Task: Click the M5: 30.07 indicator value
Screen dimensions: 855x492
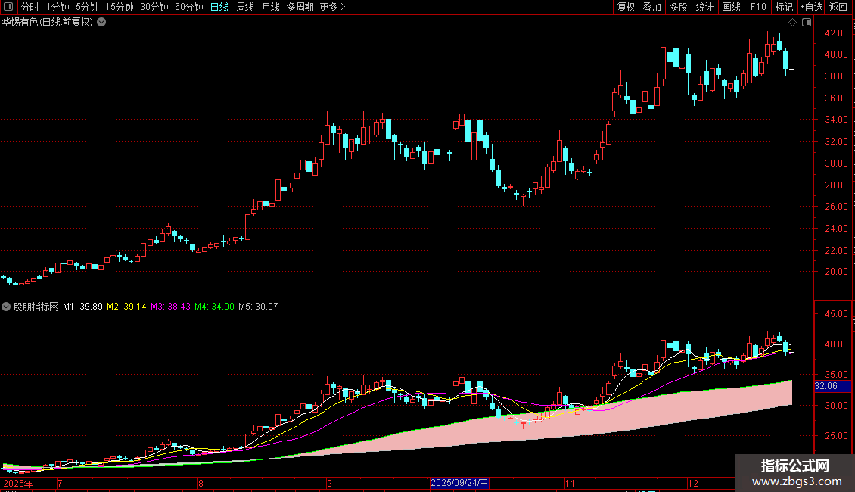Action: tap(258, 307)
